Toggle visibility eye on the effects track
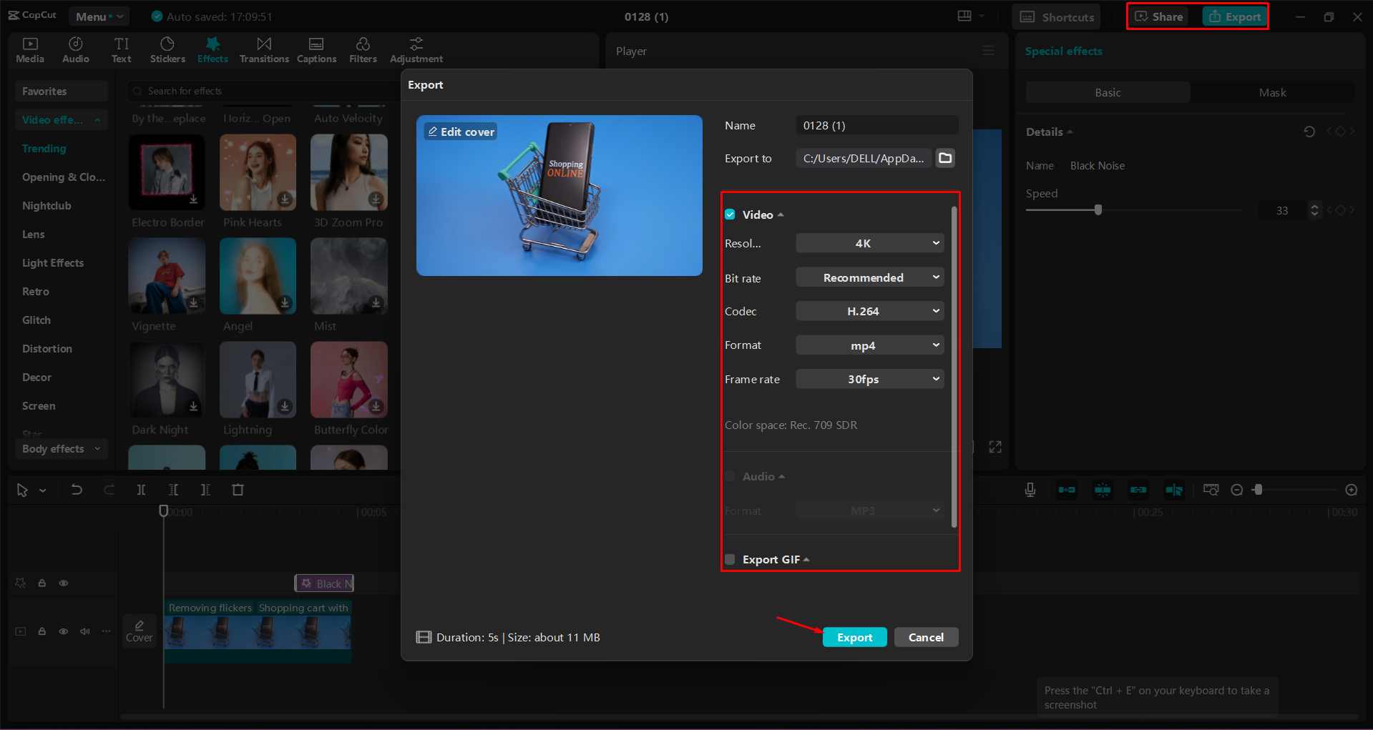 tap(64, 583)
